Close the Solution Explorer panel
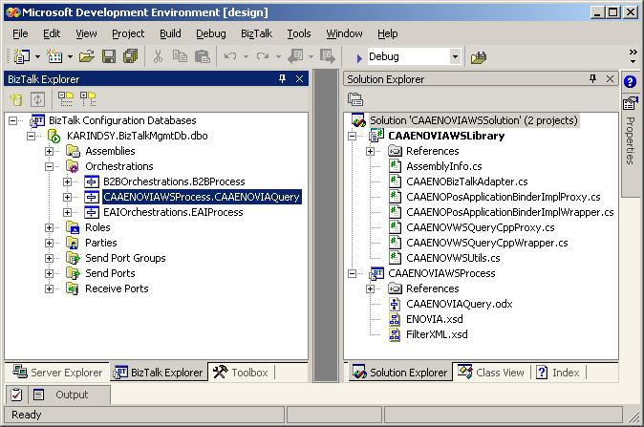The height and width of the screenshot is (427, 644). (610, 78)
